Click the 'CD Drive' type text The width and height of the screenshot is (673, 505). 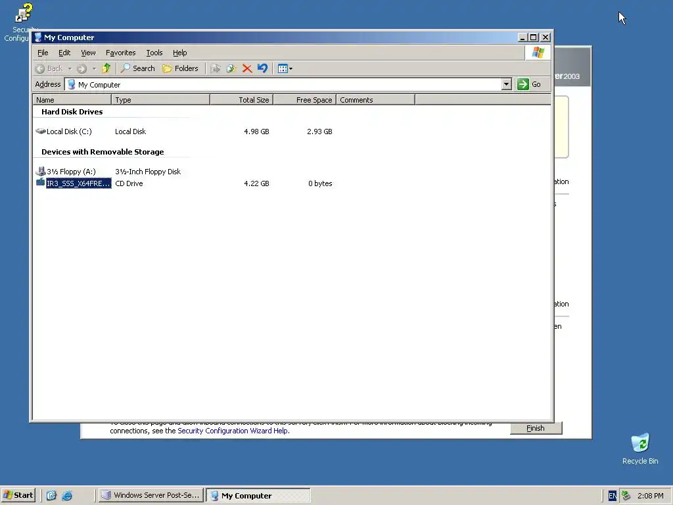pyautogui.click(x=129, y=183)
